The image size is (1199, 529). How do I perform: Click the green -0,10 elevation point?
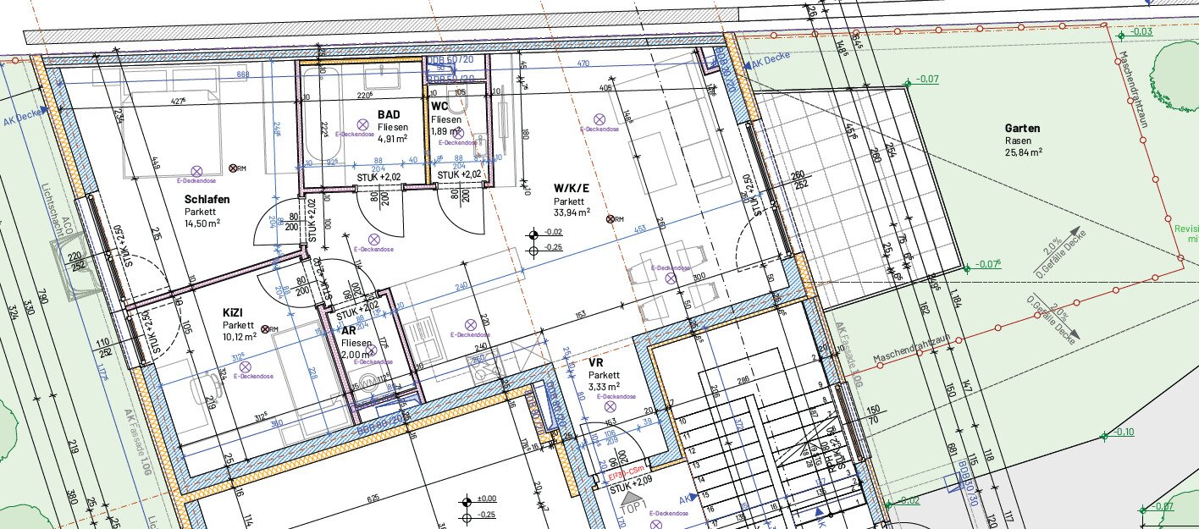point(1104,435)
